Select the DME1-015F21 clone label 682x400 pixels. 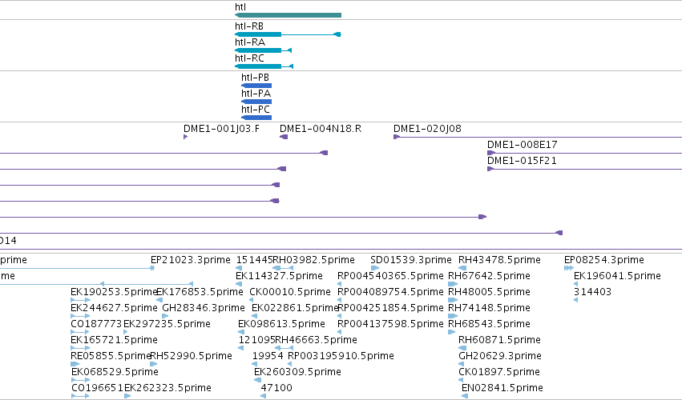click(x=522, y=161)
